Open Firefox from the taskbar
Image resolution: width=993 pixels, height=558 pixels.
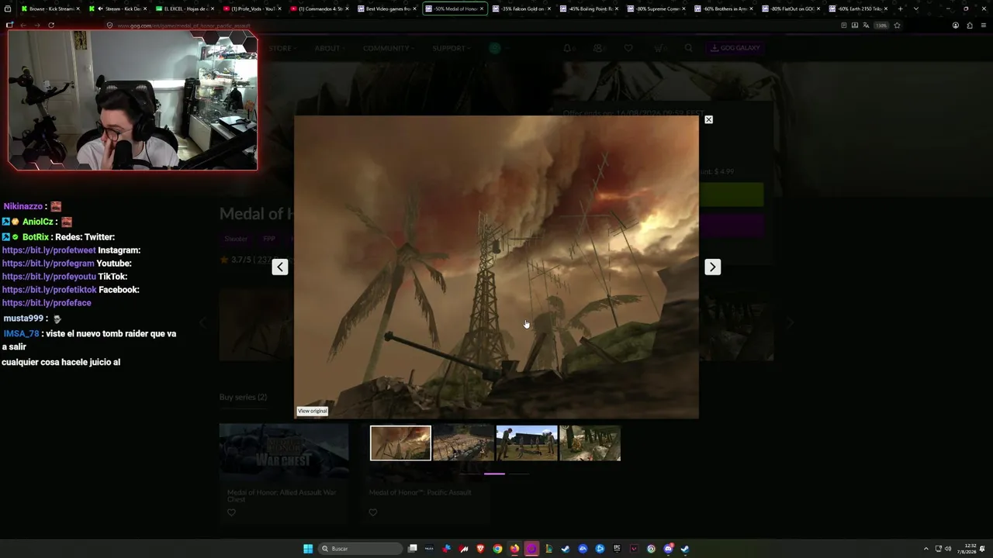coord(514,549)
